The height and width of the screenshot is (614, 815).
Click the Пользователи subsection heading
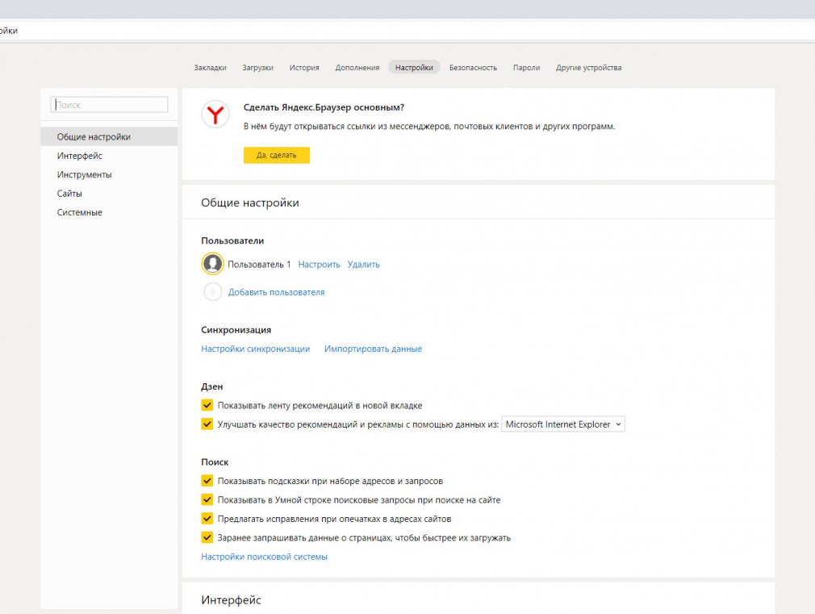(x=232, y=240)
